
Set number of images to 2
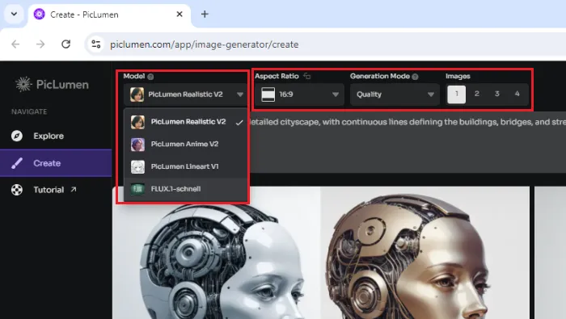(477, 94)
